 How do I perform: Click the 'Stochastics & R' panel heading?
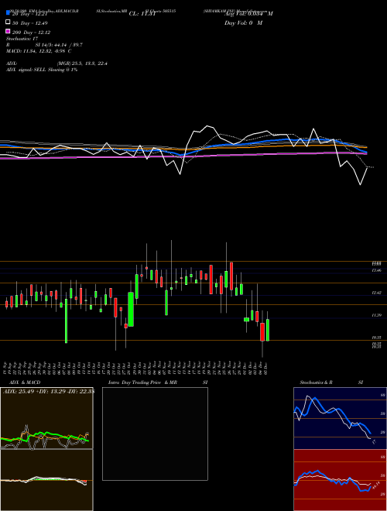(x=316, y=382)
